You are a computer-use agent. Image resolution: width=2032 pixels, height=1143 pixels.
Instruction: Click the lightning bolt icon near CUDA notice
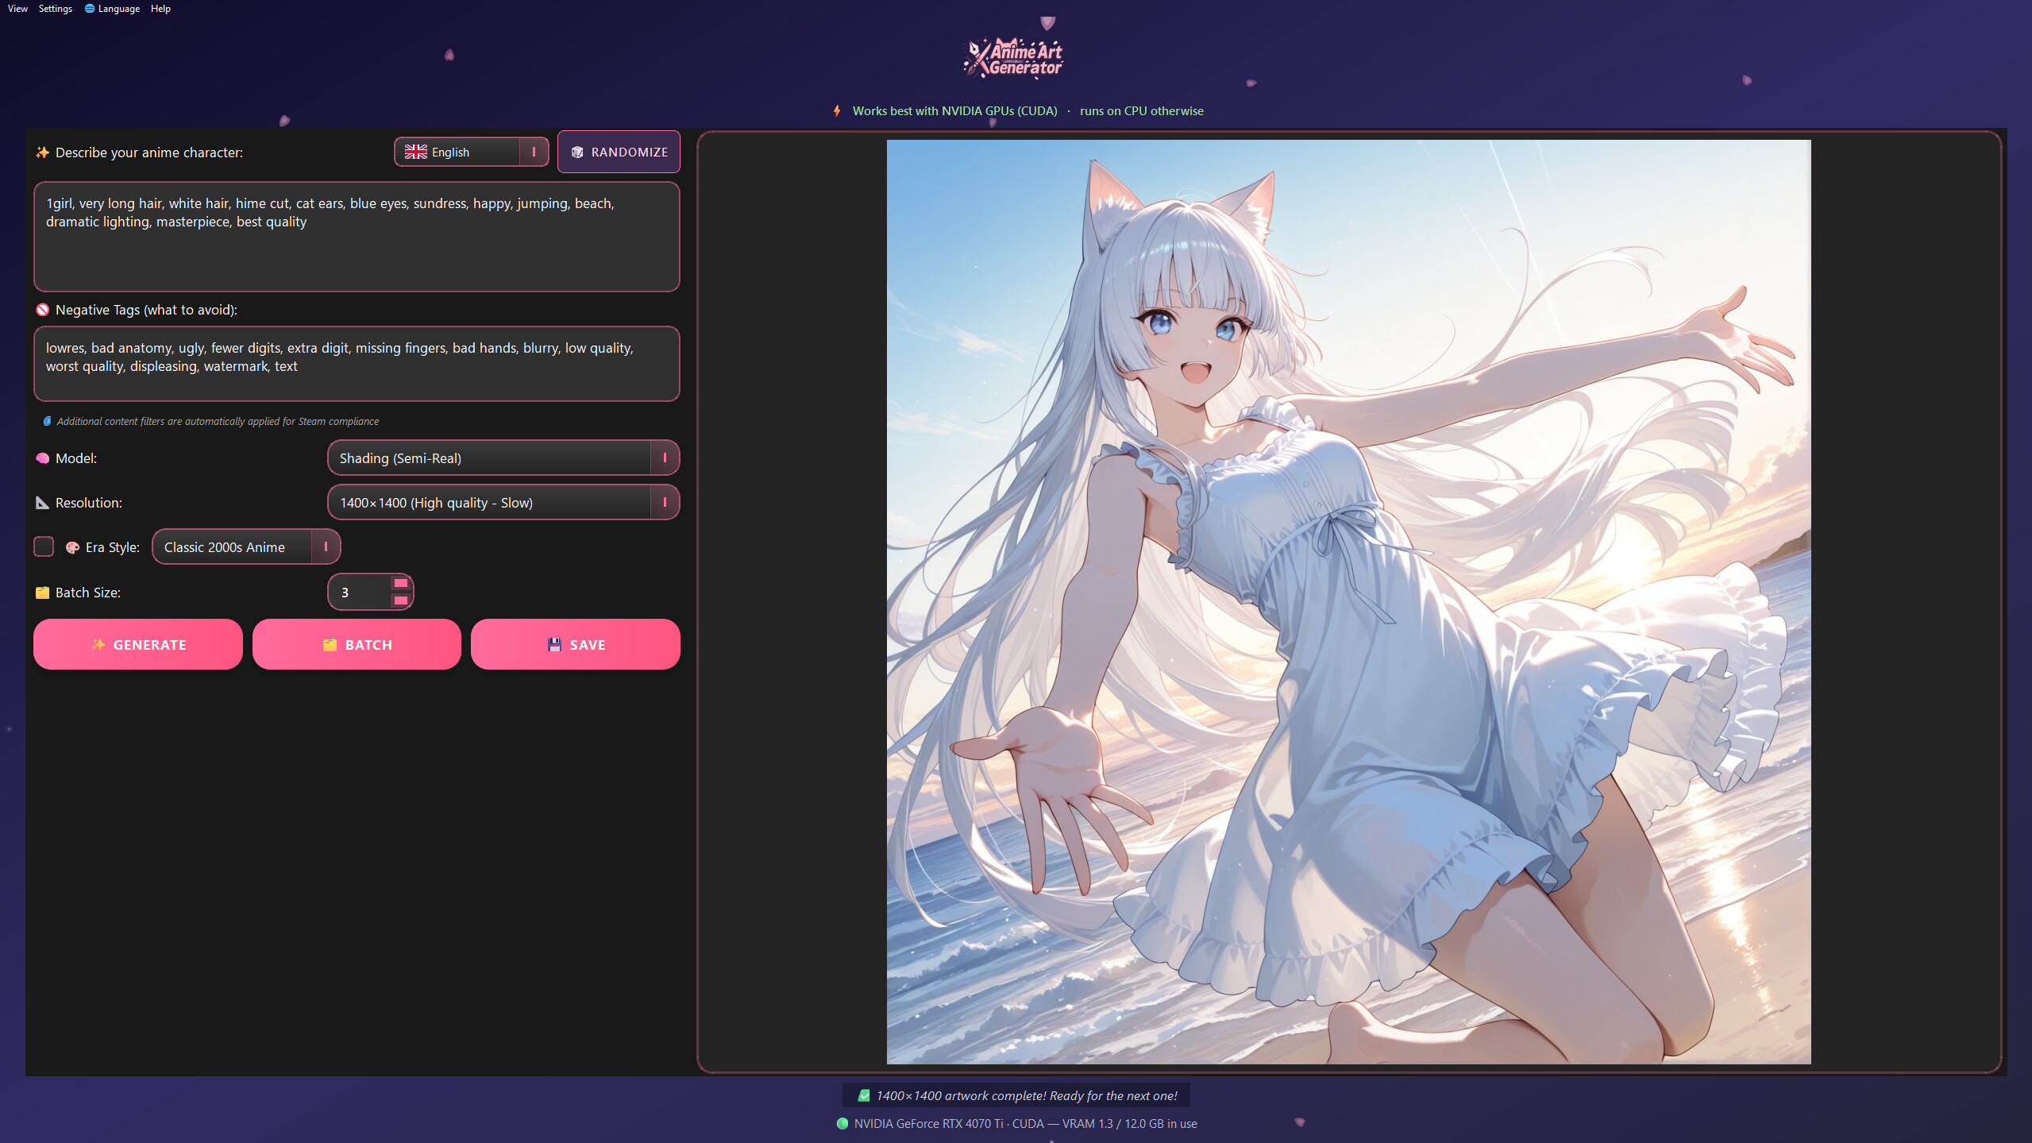837,110
